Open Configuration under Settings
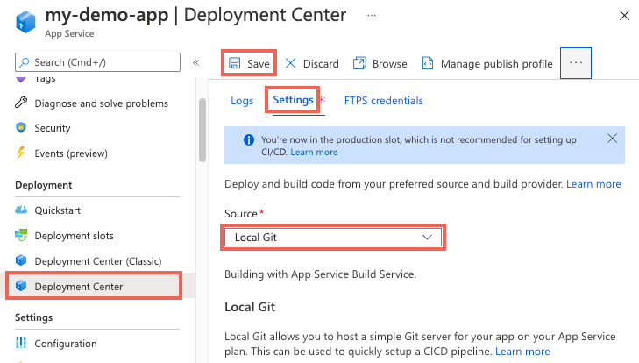This screenshot has height=363, width=639. [x=66, y=344]
